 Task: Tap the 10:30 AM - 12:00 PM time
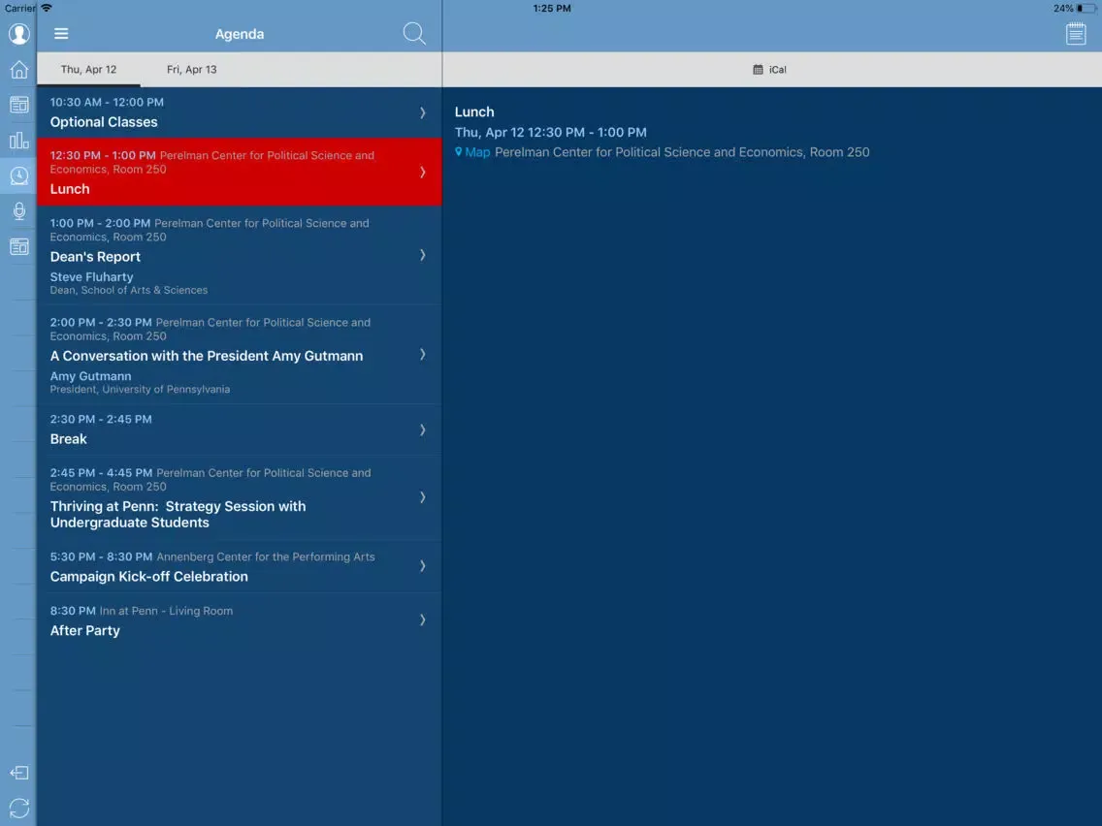(107, 102)
